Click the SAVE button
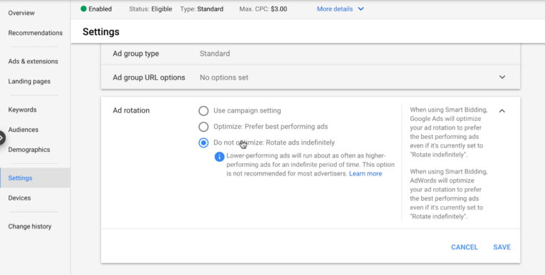545x275 pixels. click(502, 247)
